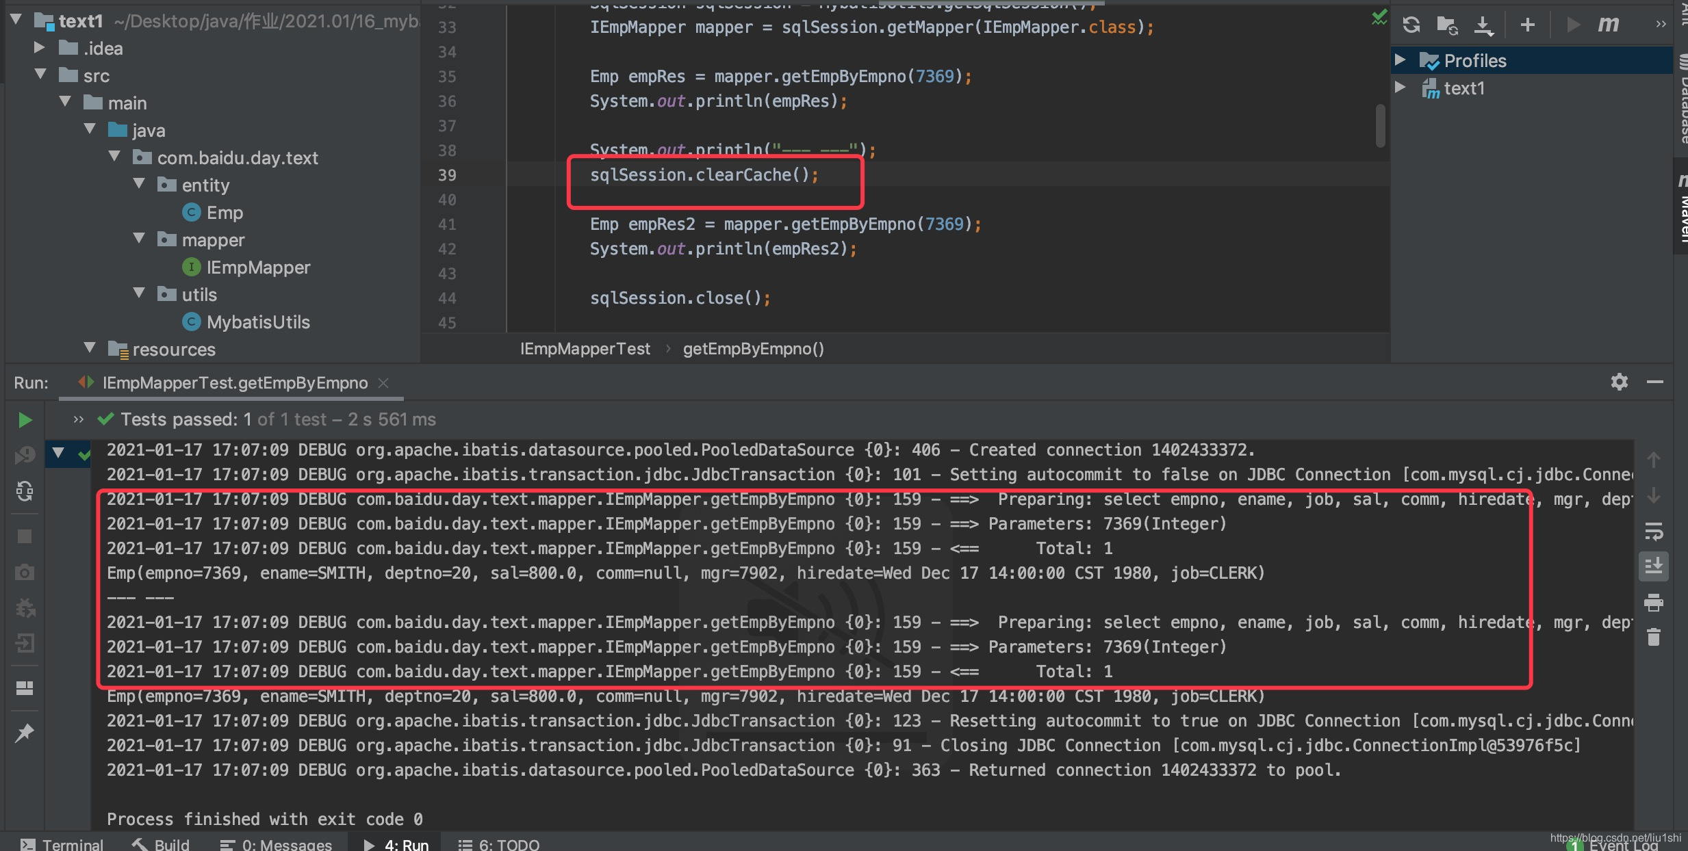The width and height of the screenshot is (1688, 851).
Task: Click the editor vertical scrollbar thumb
Action: (1380, 125)
